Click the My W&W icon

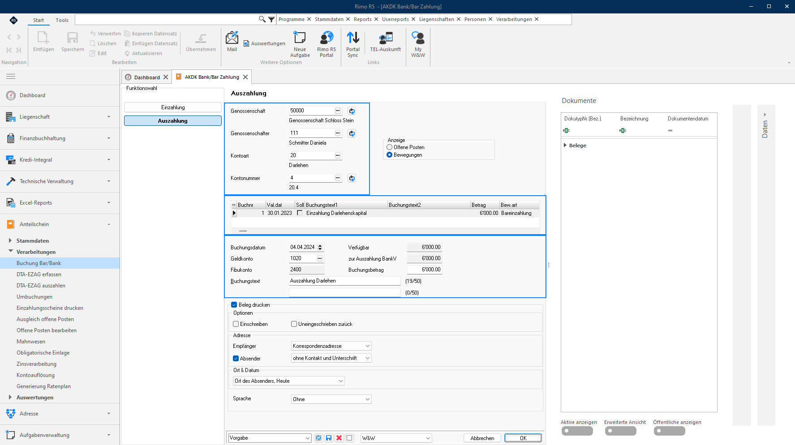tap(418, 38)
